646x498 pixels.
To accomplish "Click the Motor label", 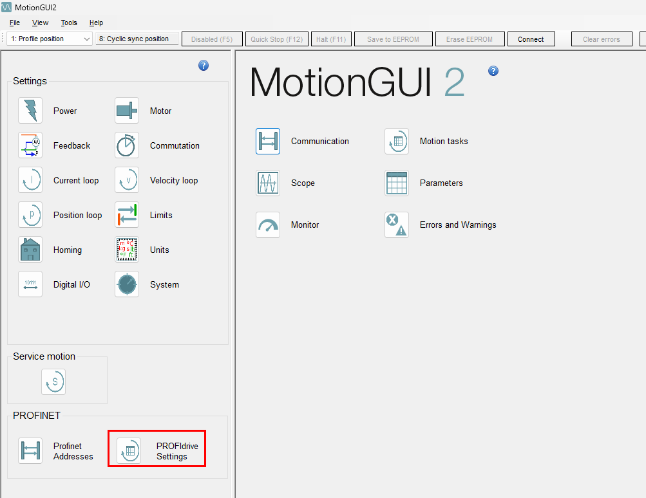I will tap(160, 111).
